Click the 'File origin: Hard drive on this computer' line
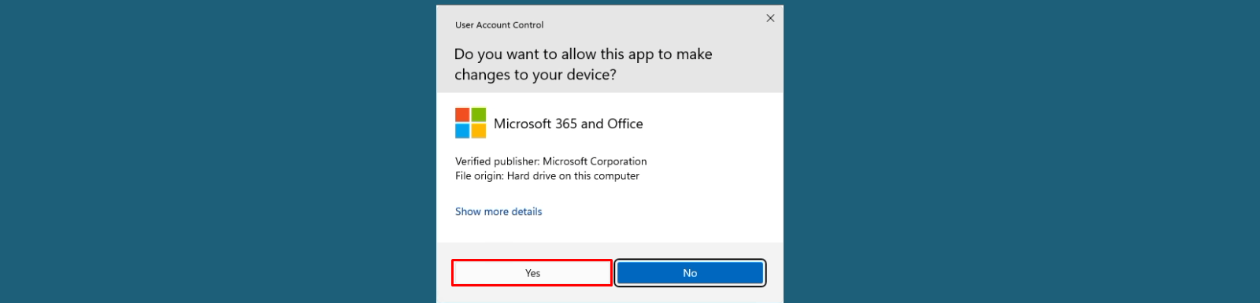This screenshot has height=303, width=1260. pyautogui.click(x=547, y=176)
